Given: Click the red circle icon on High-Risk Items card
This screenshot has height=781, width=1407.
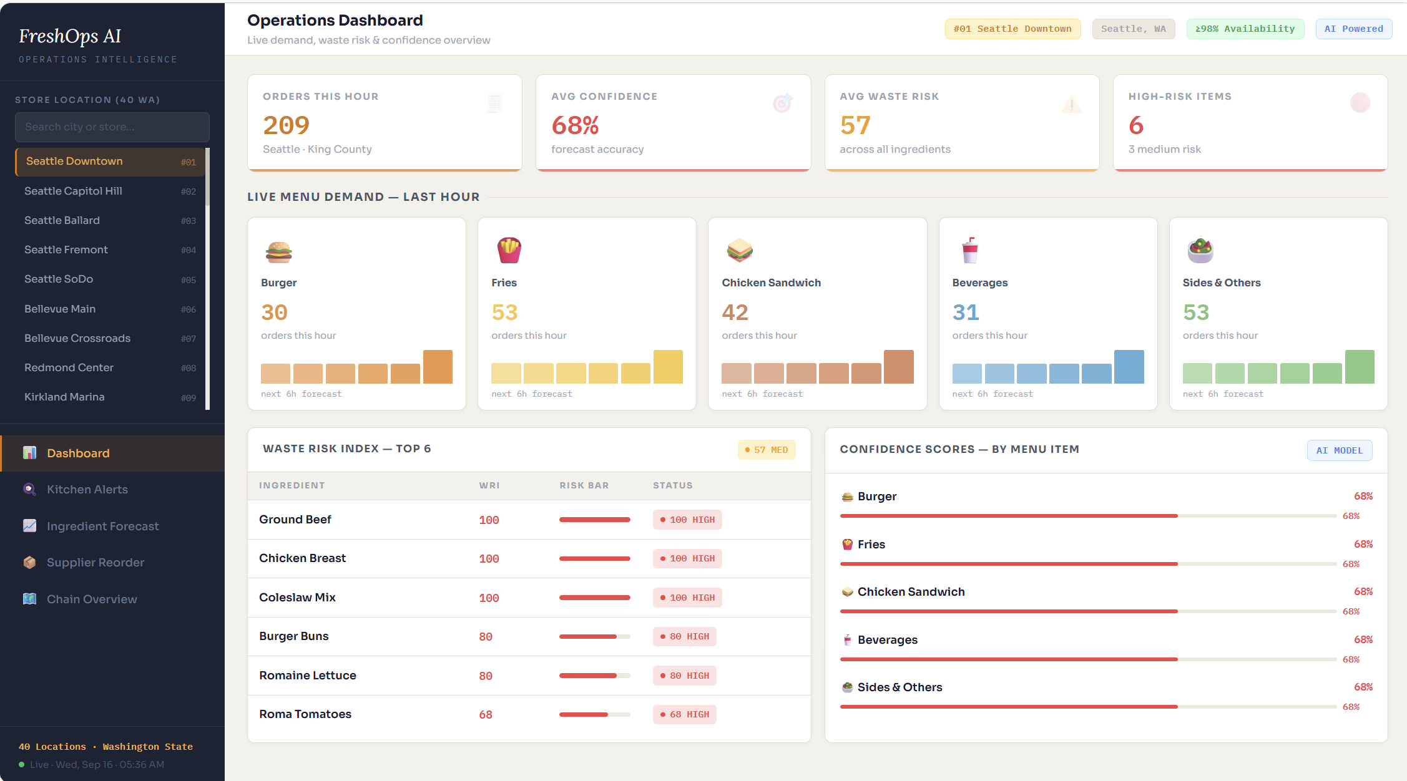Looking at the screenshot, I should coord(1360,103).
